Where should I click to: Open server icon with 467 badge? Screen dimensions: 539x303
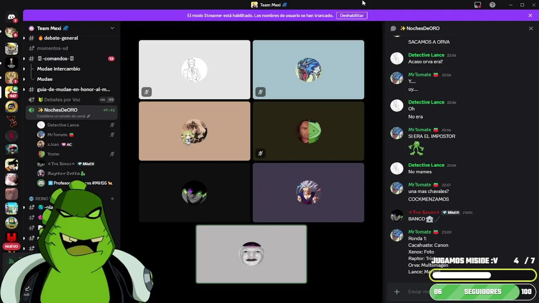[x=11, y=91]
